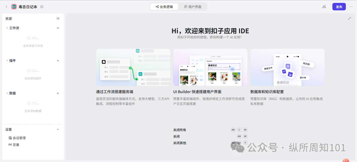Screen dimensions: 357x162
Task: Click the 关闭所有 shortcut entry
Action: click(x=210, y=130)
